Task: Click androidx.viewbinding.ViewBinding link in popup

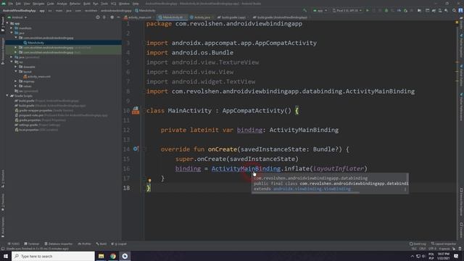Action: point(312,188)
